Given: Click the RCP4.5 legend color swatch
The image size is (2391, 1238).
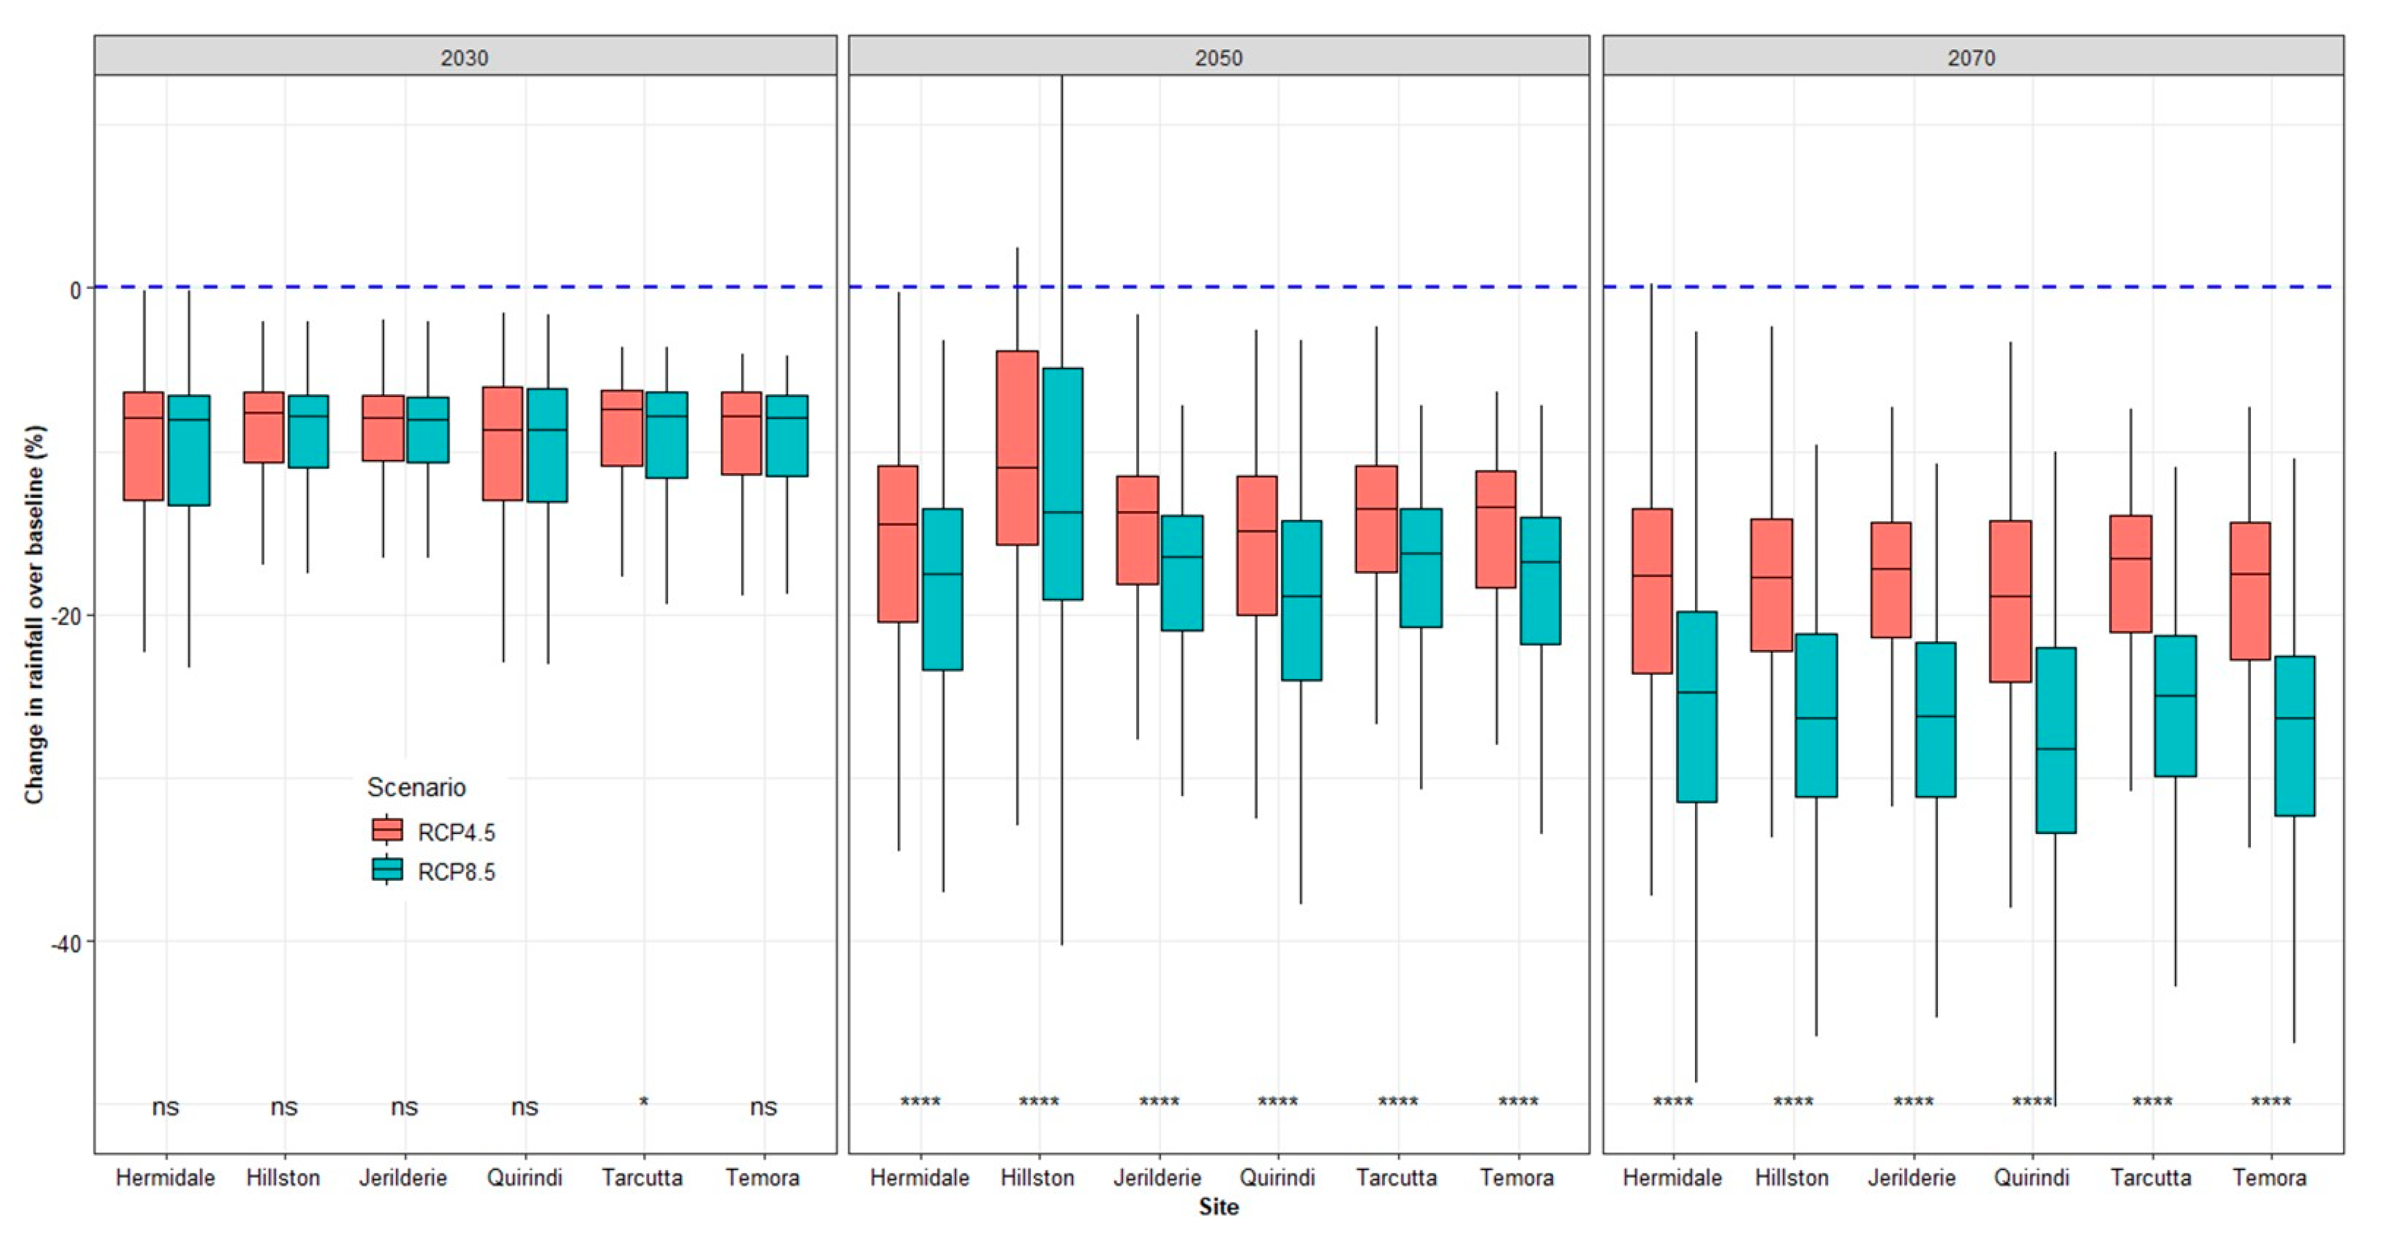Looking at the screenshot, I should 387,830.
